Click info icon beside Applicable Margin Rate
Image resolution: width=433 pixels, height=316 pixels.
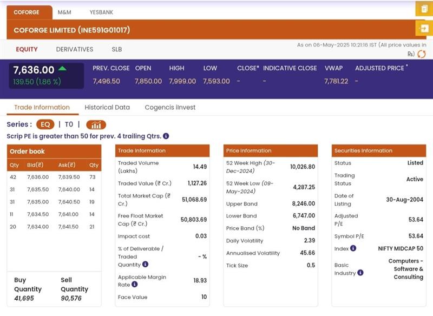pos(135,285)
